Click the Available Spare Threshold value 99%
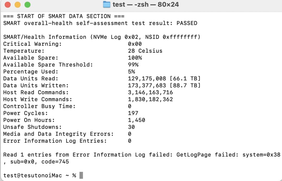This screenshot has width=282, height=181. [133, 65]
